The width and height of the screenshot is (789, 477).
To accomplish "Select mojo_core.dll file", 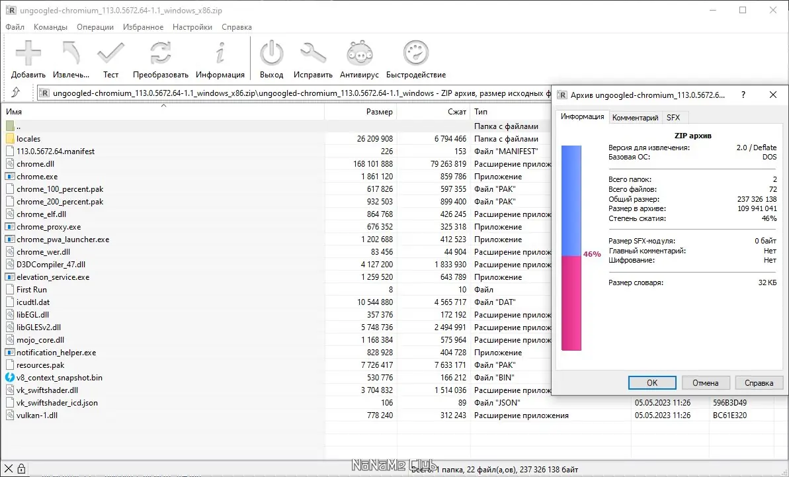I will pos(40,340).
